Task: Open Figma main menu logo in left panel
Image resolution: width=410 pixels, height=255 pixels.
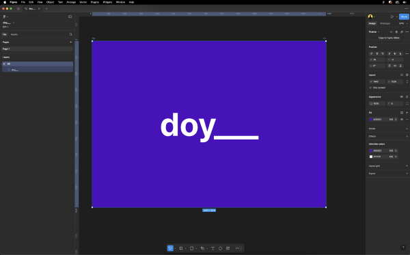Action: click(4, 16)
